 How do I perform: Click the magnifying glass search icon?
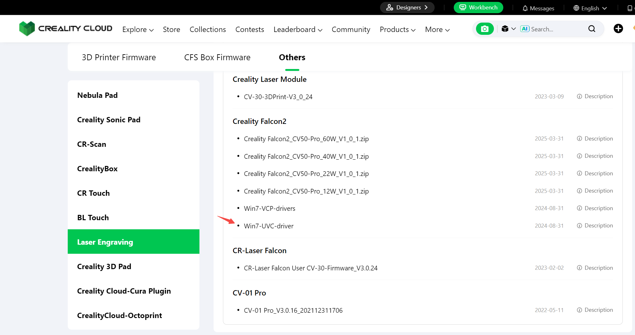pos(591,29)
